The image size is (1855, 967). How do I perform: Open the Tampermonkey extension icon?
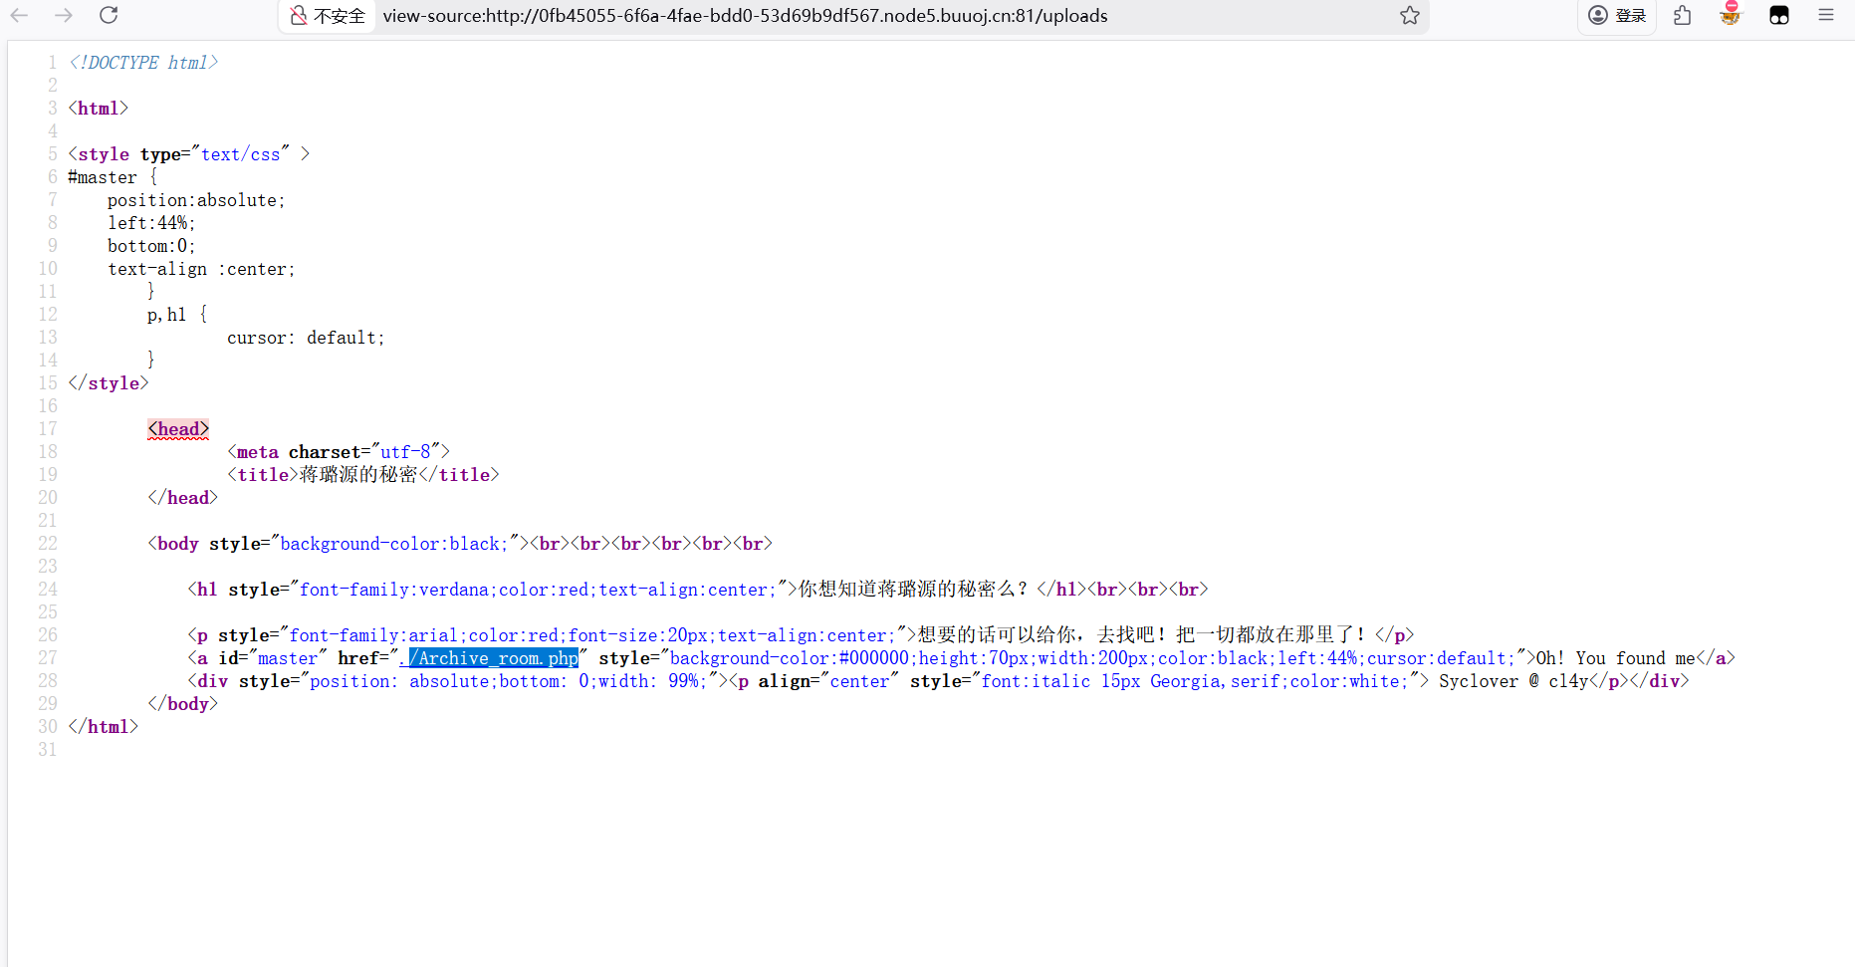(x=1778, y=15)
